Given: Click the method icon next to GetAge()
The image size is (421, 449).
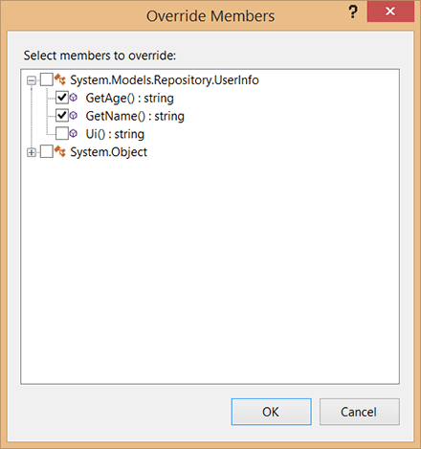Looking at the screenshot, I should (x=74, y=98).
